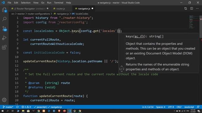Click the updateCurrentRoute function name on line 19

(x=56, y=96)
